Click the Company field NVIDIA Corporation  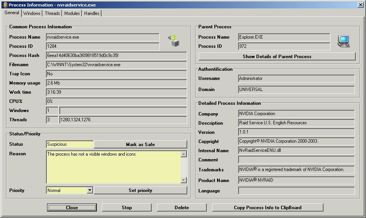[x=296, y=114]
